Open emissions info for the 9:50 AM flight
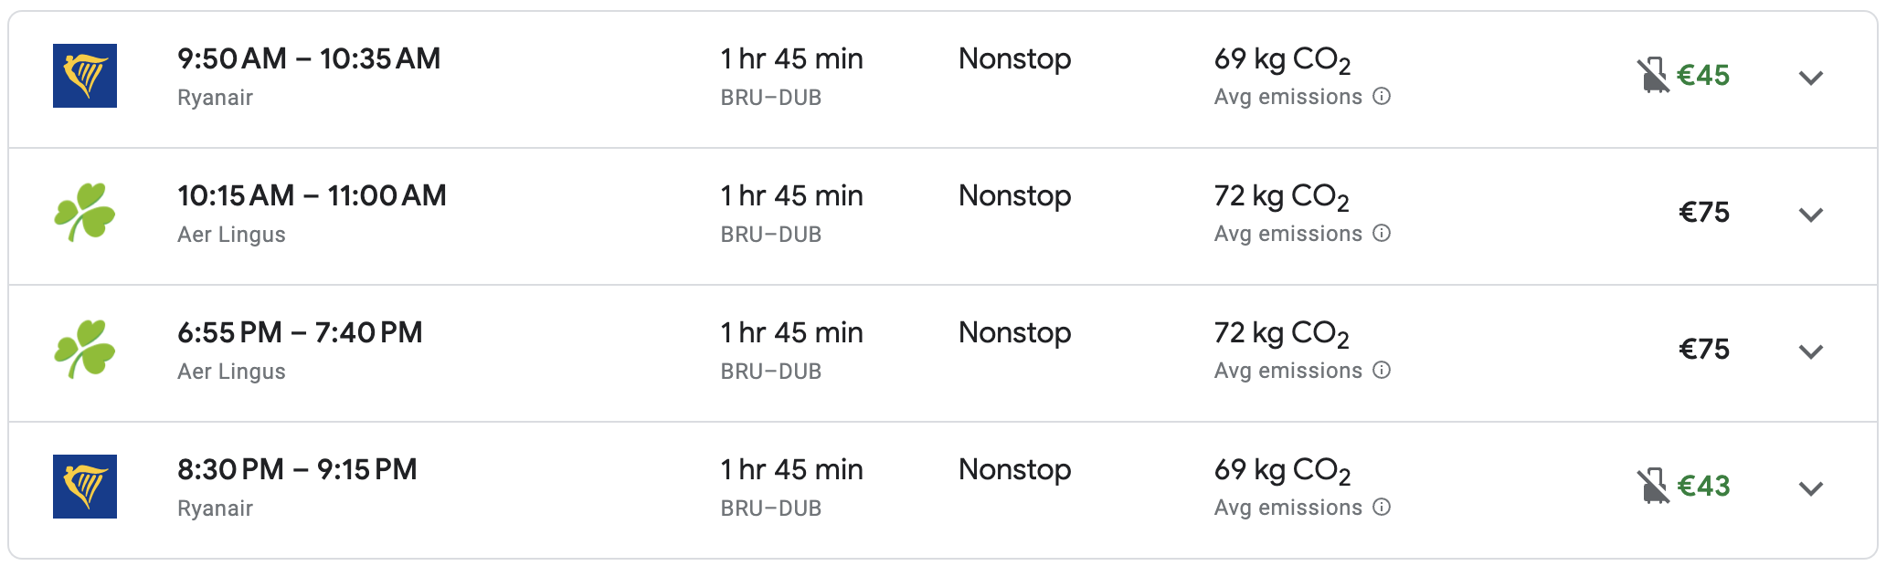 coord(1383,97)
